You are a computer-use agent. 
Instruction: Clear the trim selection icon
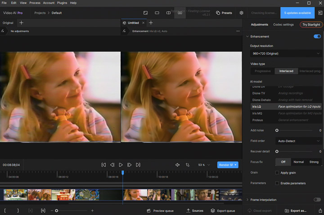(31, 210)
